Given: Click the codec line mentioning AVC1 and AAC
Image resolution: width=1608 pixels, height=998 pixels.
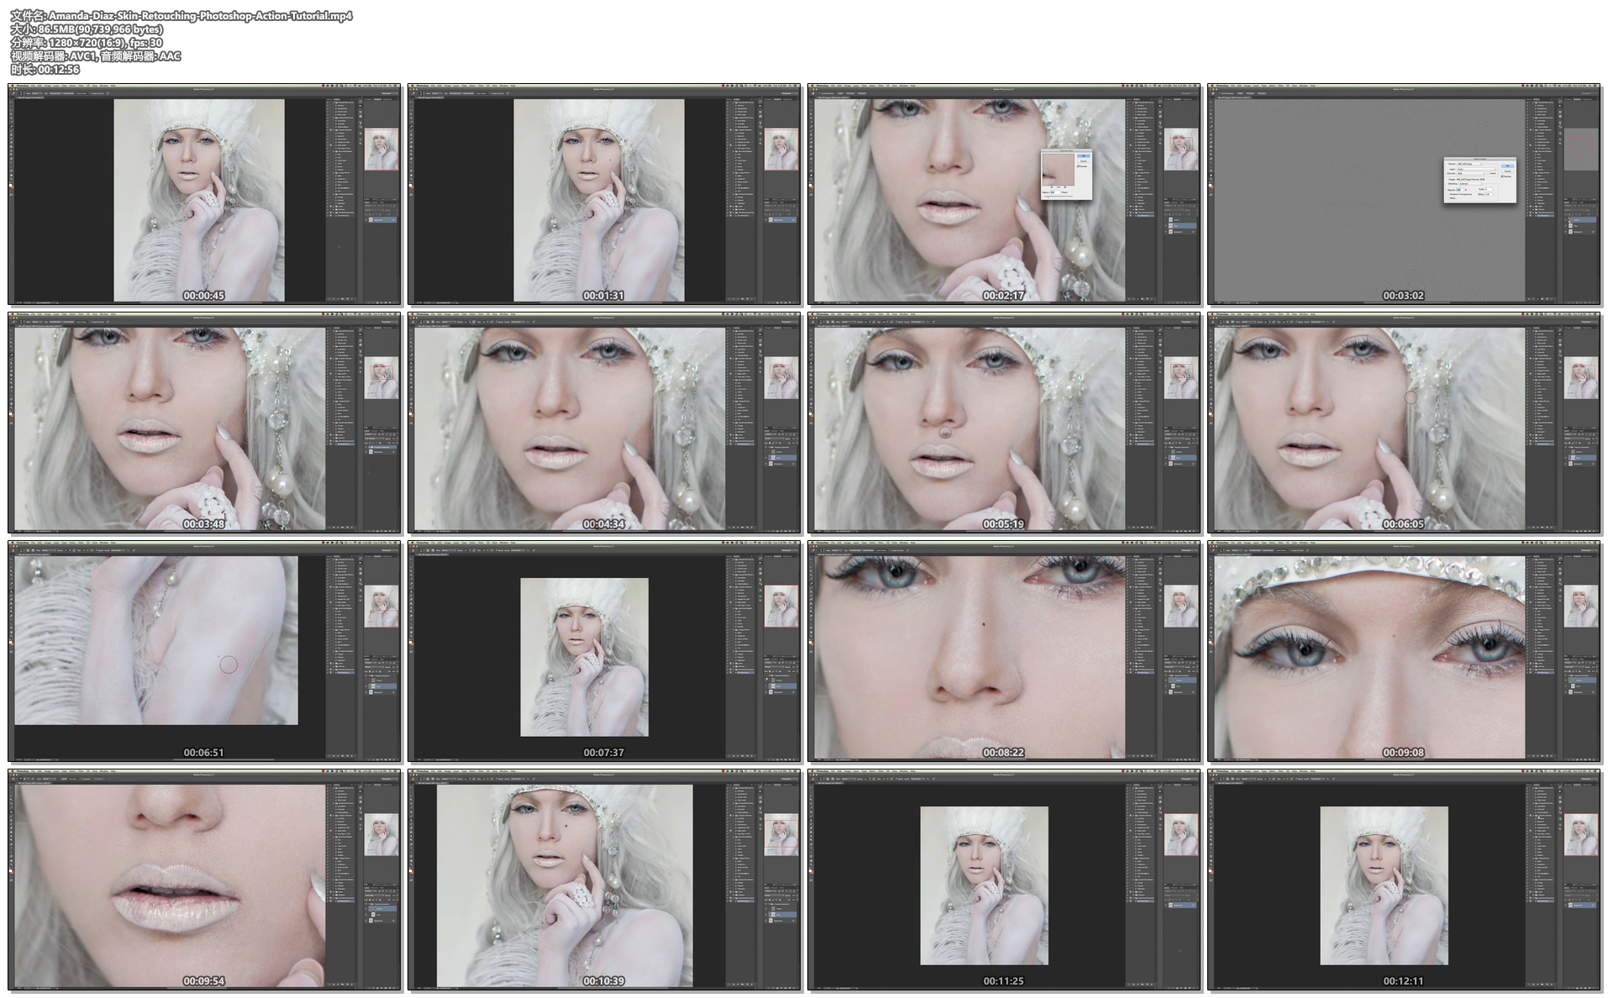Looking at the screenshot, I should [96, 56].
